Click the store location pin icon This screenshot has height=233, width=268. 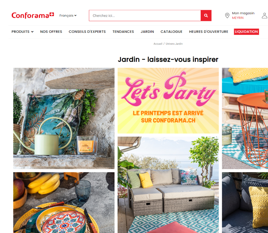click(x=227, y=16)
